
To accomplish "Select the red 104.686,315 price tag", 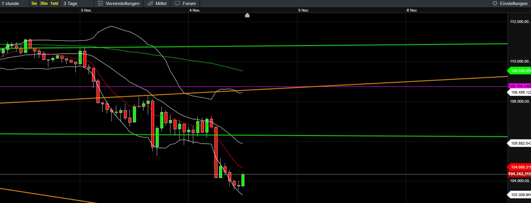I will 519,167.
